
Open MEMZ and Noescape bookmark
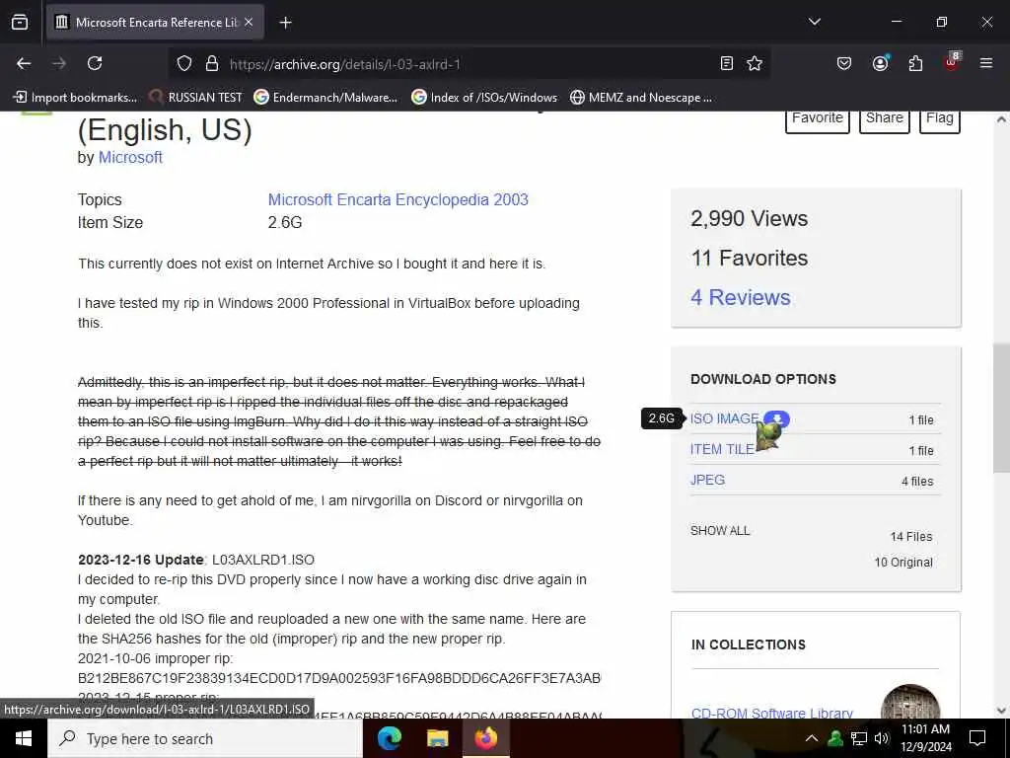pos(641,98)
